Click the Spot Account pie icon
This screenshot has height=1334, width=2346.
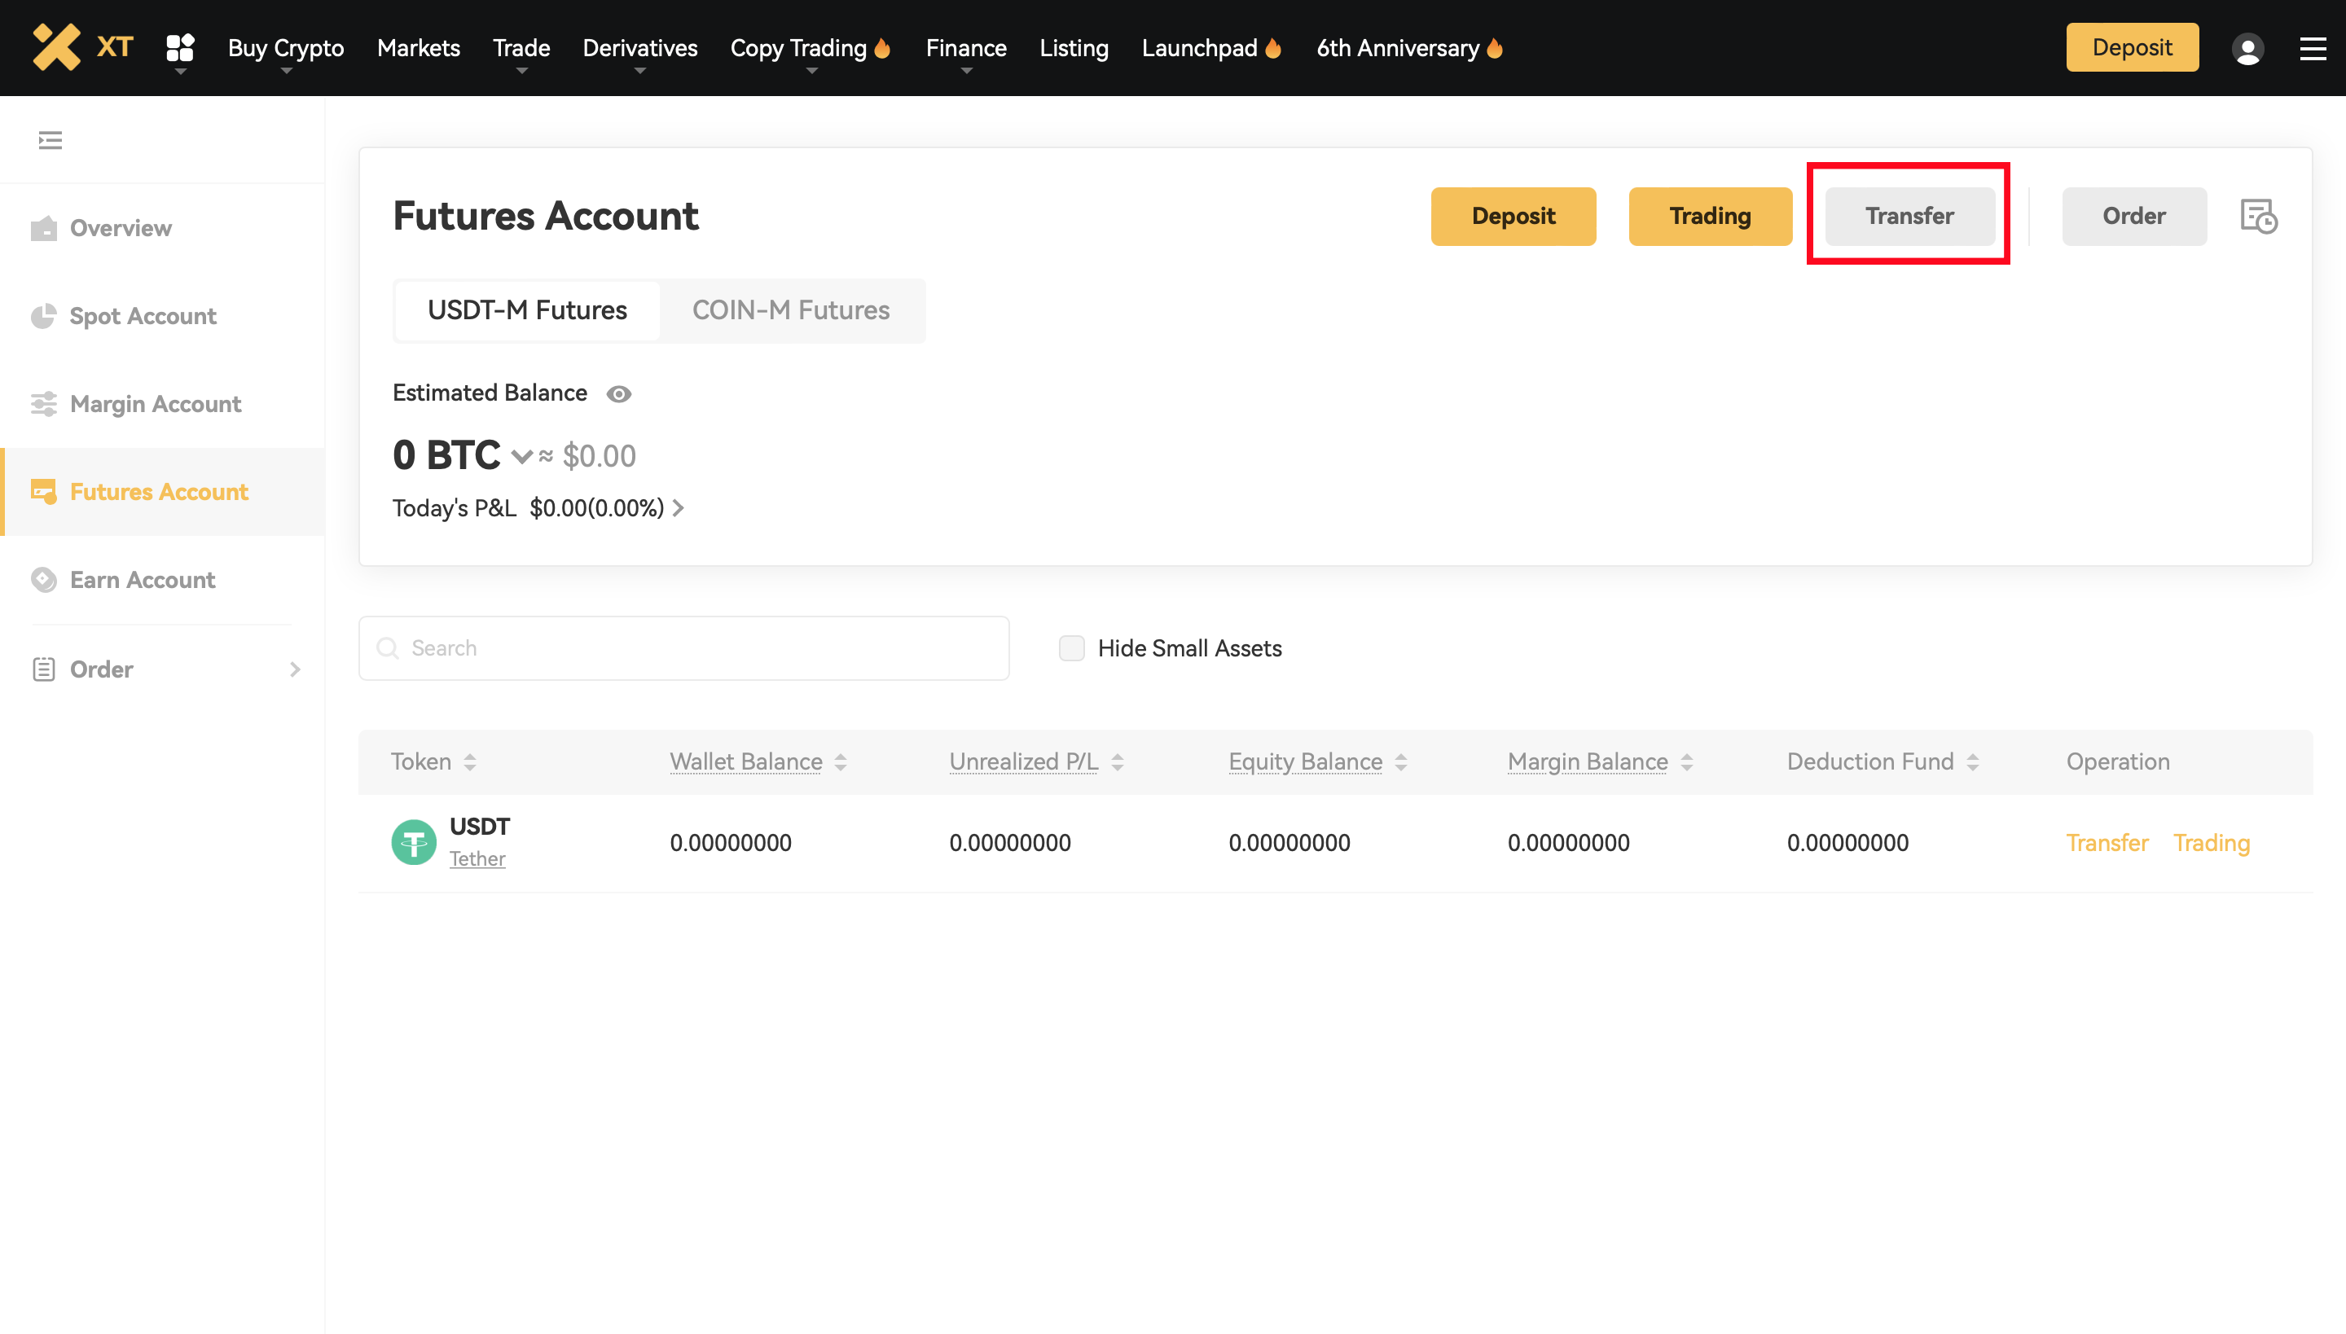(43, 316)
